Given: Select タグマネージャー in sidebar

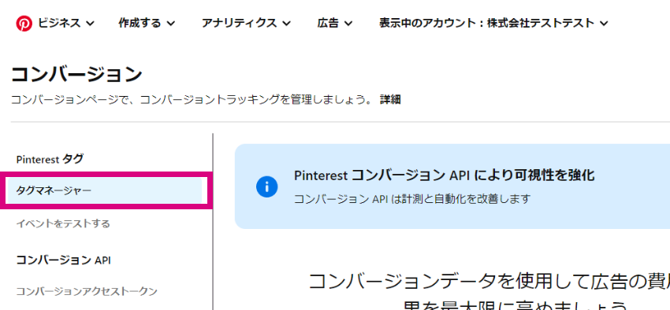Looking at the screenshot, I should [105, 190].
